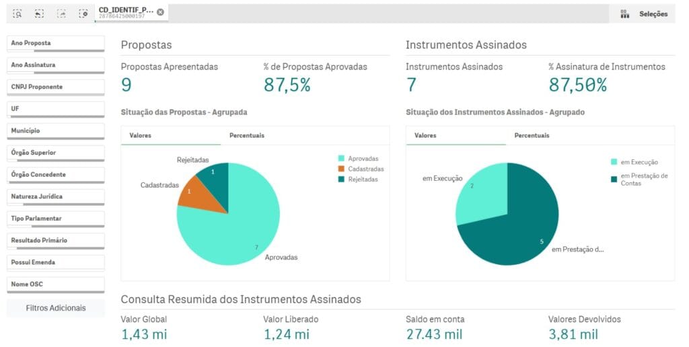
Task: Click the Cadastradas orange legend swatch
Action: point(341,169)
